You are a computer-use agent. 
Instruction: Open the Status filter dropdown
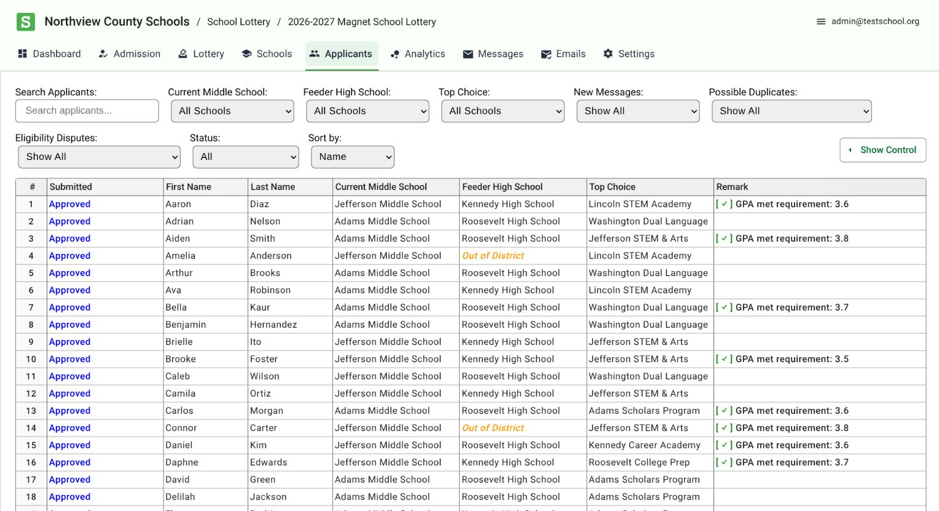(x=246, y=157)
